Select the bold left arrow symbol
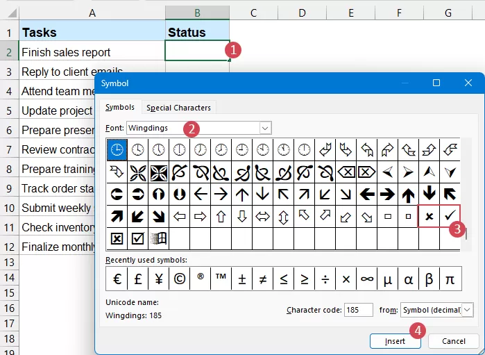 click(367, 195)
